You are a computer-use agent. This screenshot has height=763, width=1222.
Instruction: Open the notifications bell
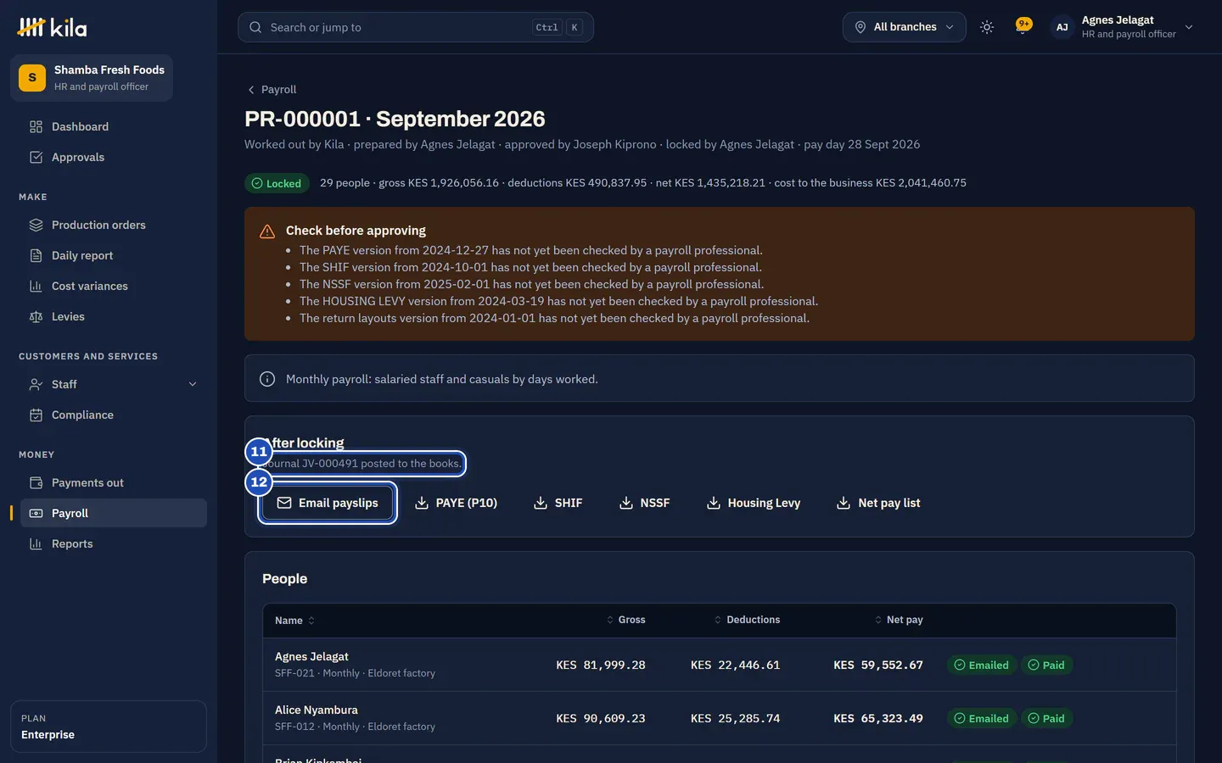pos(1023,26)
